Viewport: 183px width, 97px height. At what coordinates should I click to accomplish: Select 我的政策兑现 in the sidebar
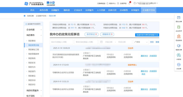34,45
